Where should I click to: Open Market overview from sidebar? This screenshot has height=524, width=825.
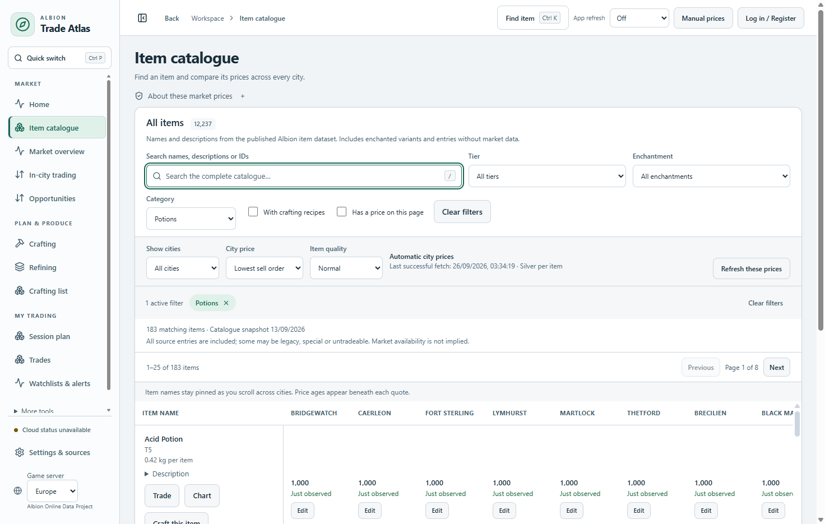click(57, 151)
